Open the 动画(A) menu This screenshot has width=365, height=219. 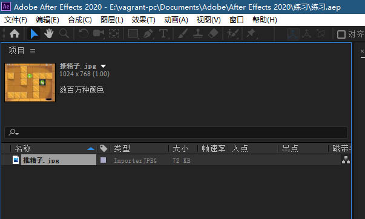click(176, 20)
